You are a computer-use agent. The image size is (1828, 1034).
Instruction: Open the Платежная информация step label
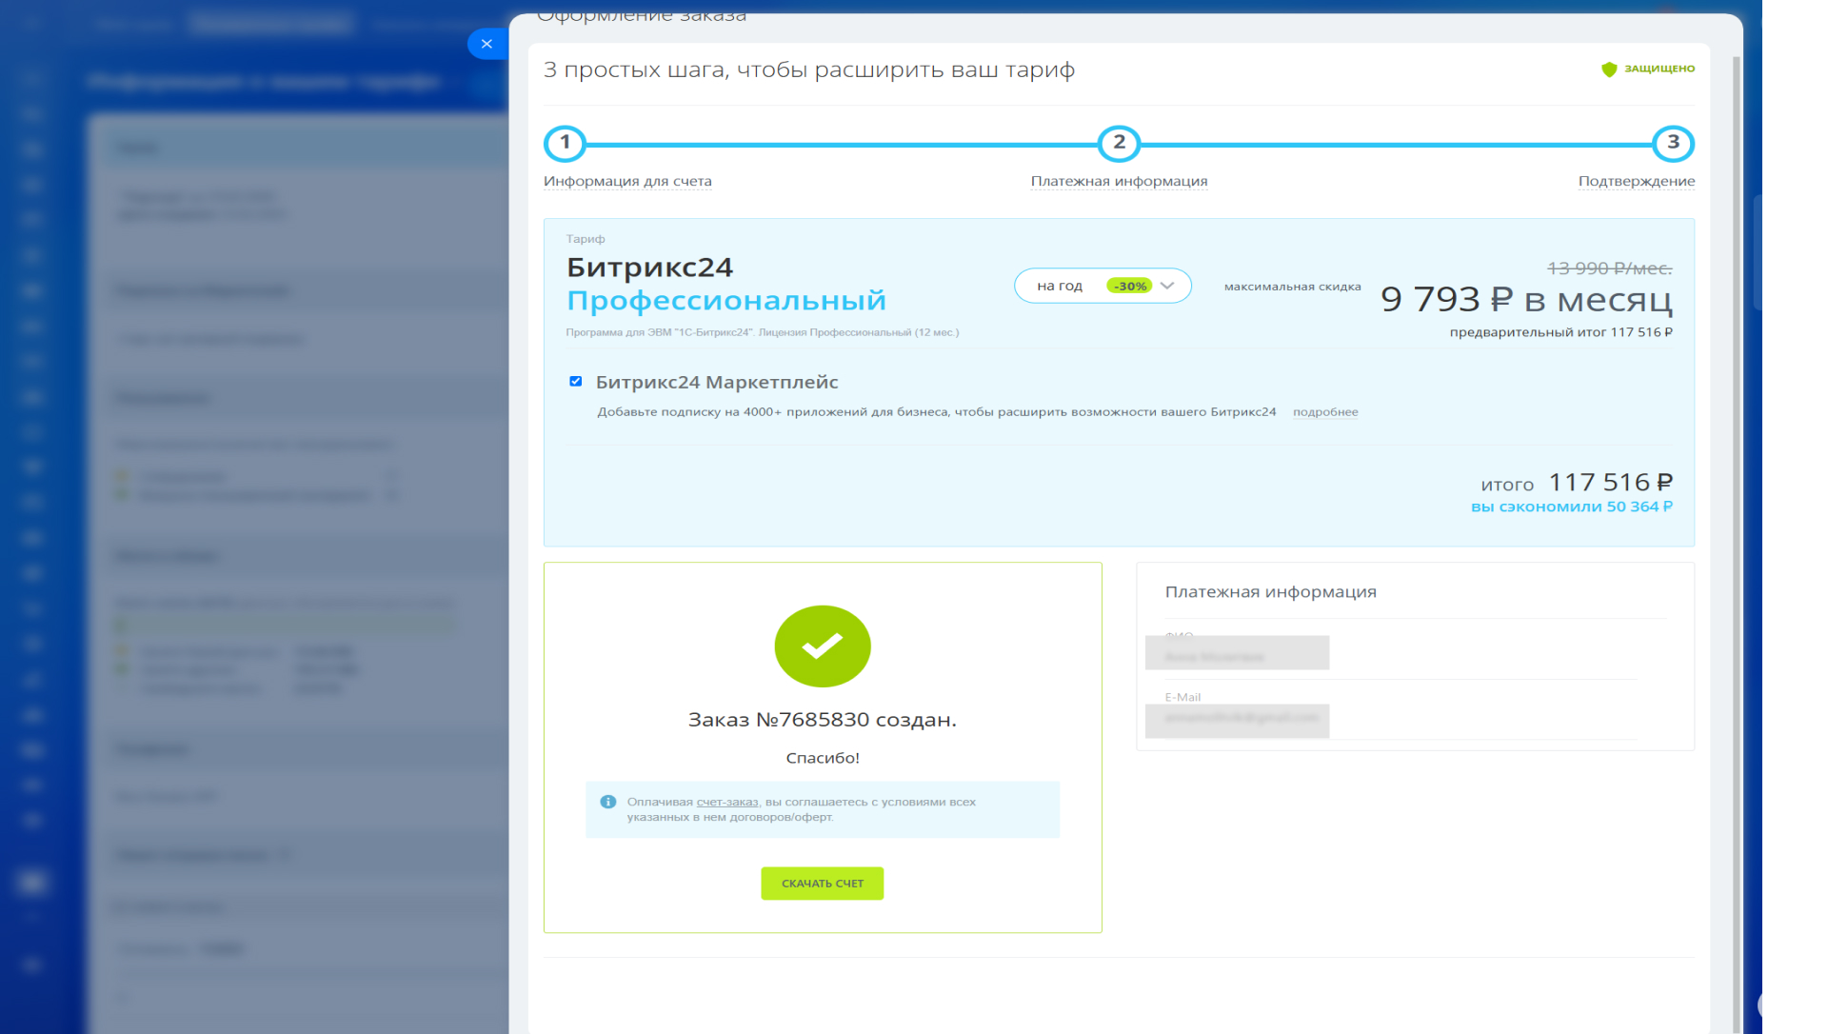pyautogui.click(x=1119, y=181)
